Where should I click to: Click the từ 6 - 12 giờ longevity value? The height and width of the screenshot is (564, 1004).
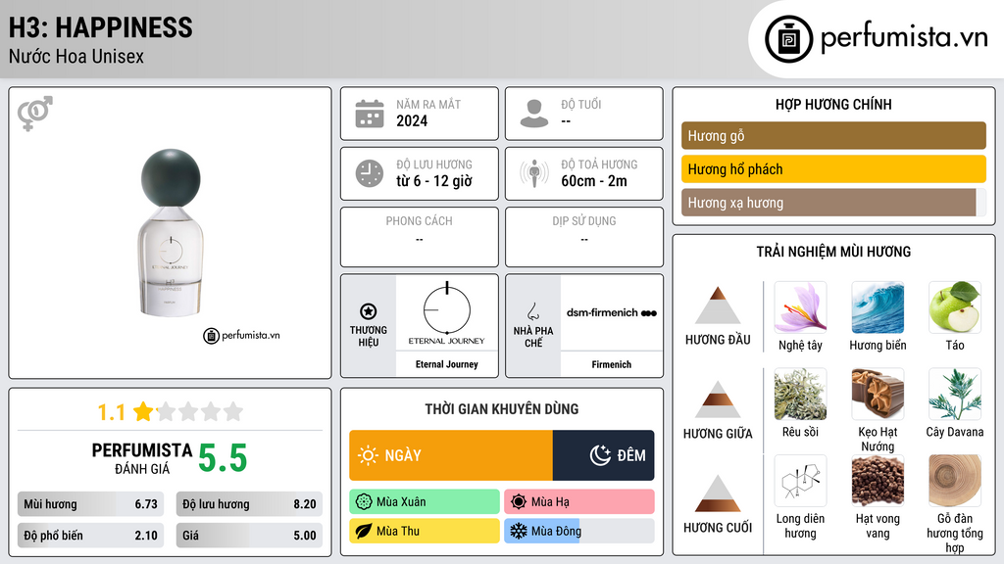(x=434, y=181)
